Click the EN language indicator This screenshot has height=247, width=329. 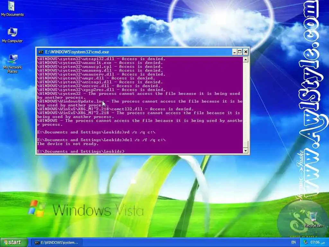[293, 242]
